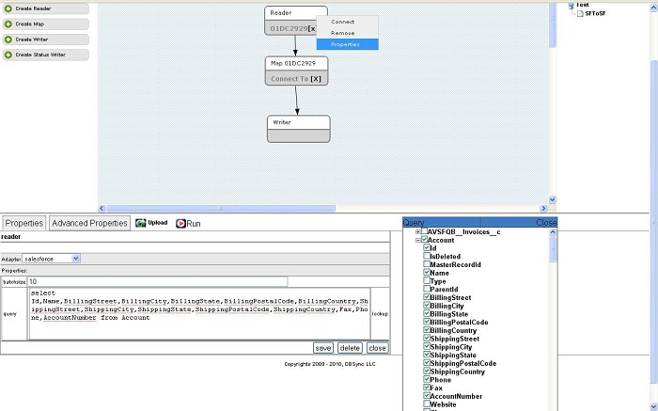This screenshot has width=658, height=411.
Task: Click the Create Writer plus icon
Action: pos(8,40)
